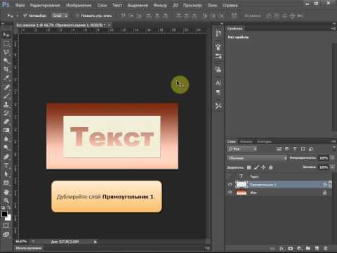The height and width of the screenshot is (253, 337).
Task: Select the Lasso tool
Action: (x=6, y=52)
